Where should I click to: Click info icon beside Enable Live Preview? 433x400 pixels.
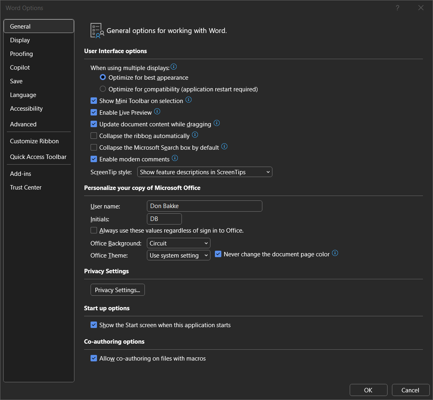(x=157, y=111)
